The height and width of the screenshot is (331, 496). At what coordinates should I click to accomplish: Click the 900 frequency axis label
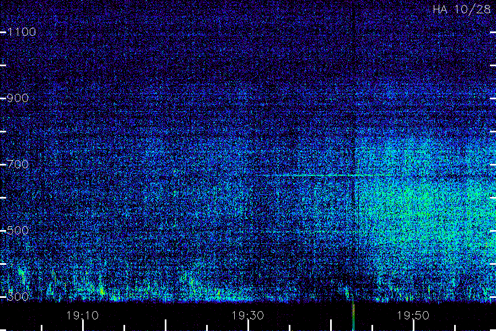click(x=18, y=98)
